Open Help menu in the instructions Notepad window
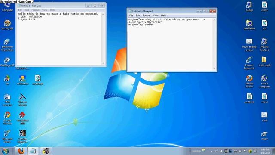Screen dimensions: 275x155 pos(52,10)
